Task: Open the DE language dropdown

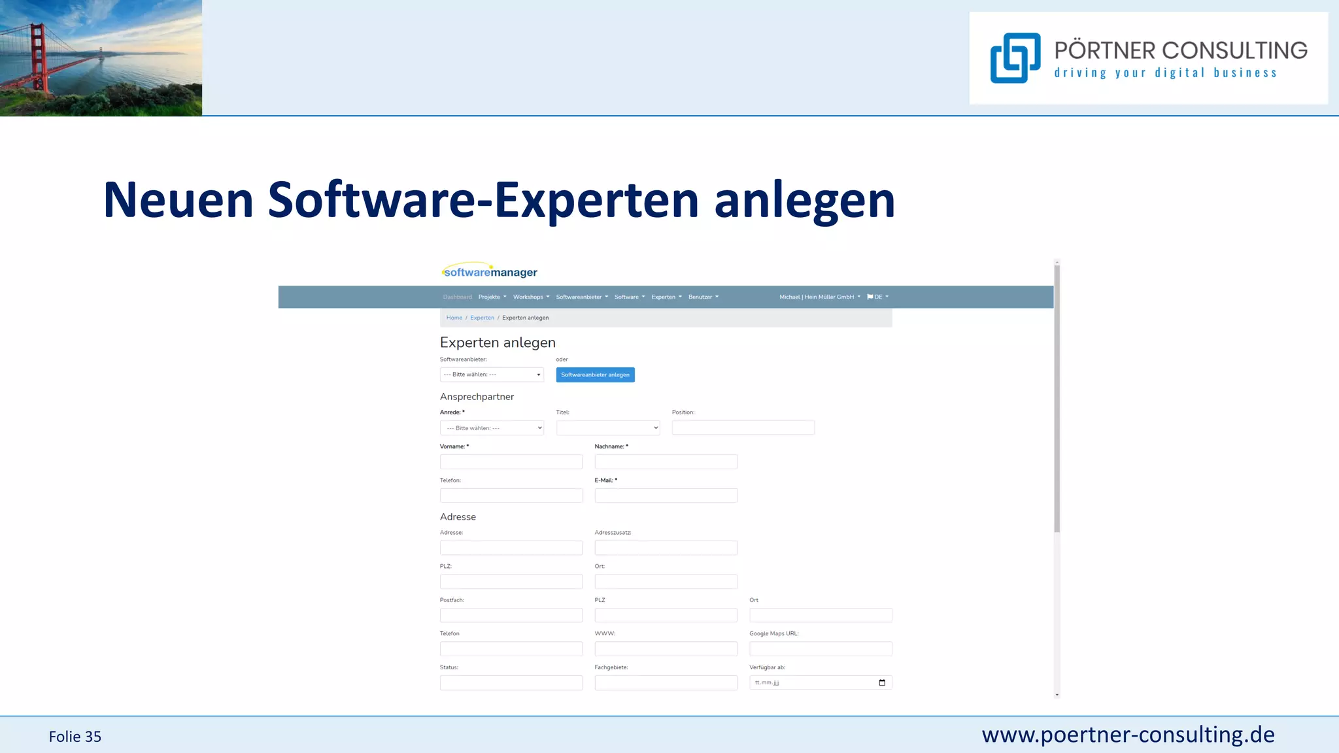Action: pos(878,297)
